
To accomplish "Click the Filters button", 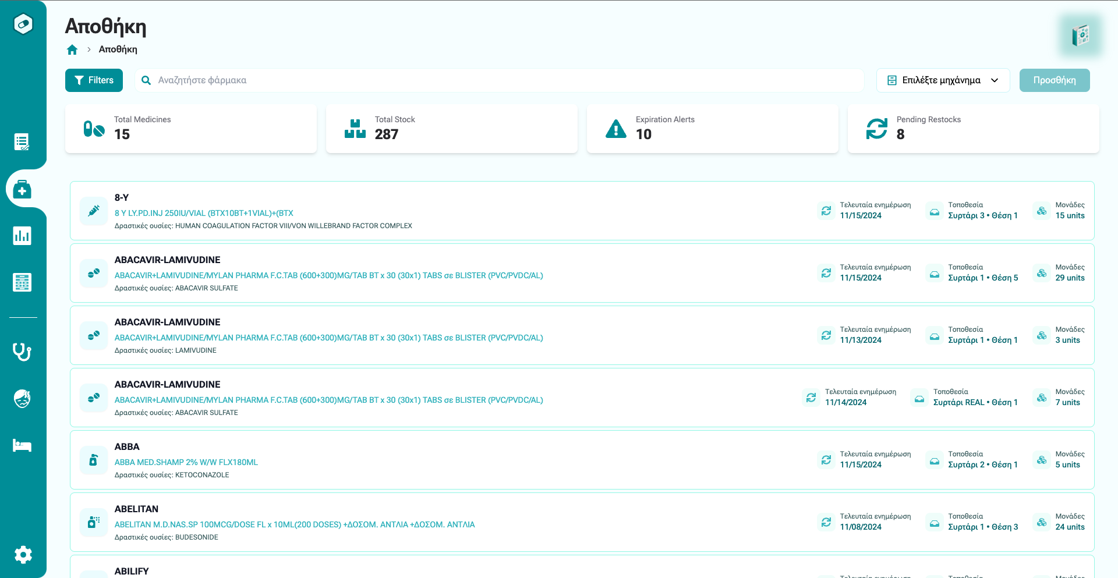I will tap(94, 80).
